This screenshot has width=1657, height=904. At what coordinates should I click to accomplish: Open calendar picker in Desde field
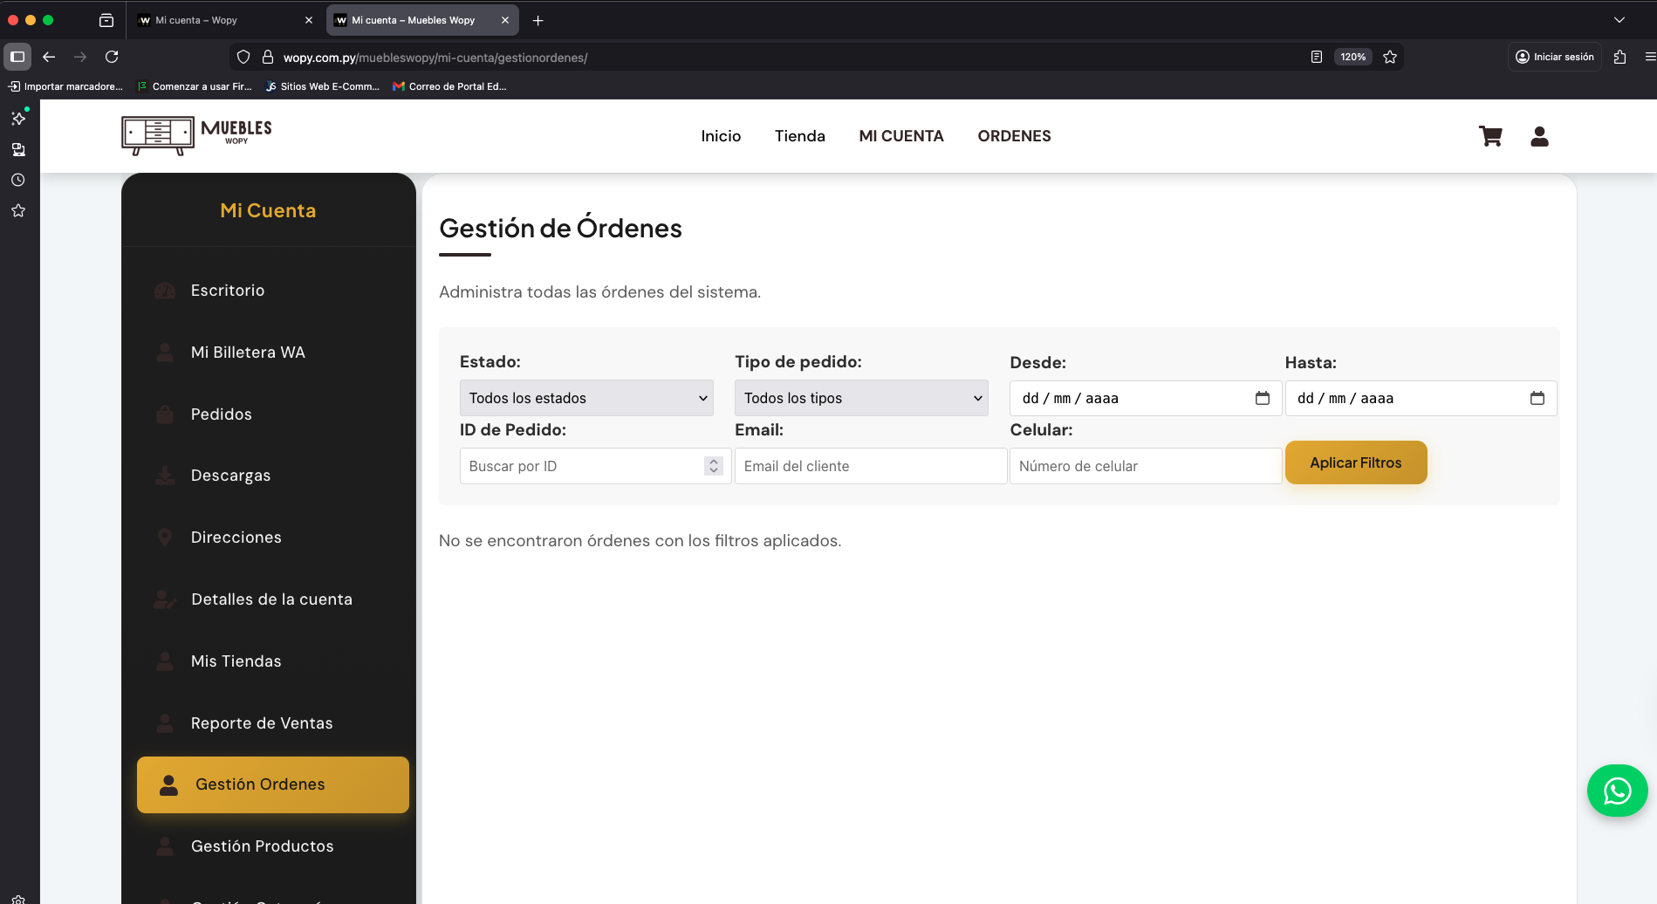point(1262,398)
